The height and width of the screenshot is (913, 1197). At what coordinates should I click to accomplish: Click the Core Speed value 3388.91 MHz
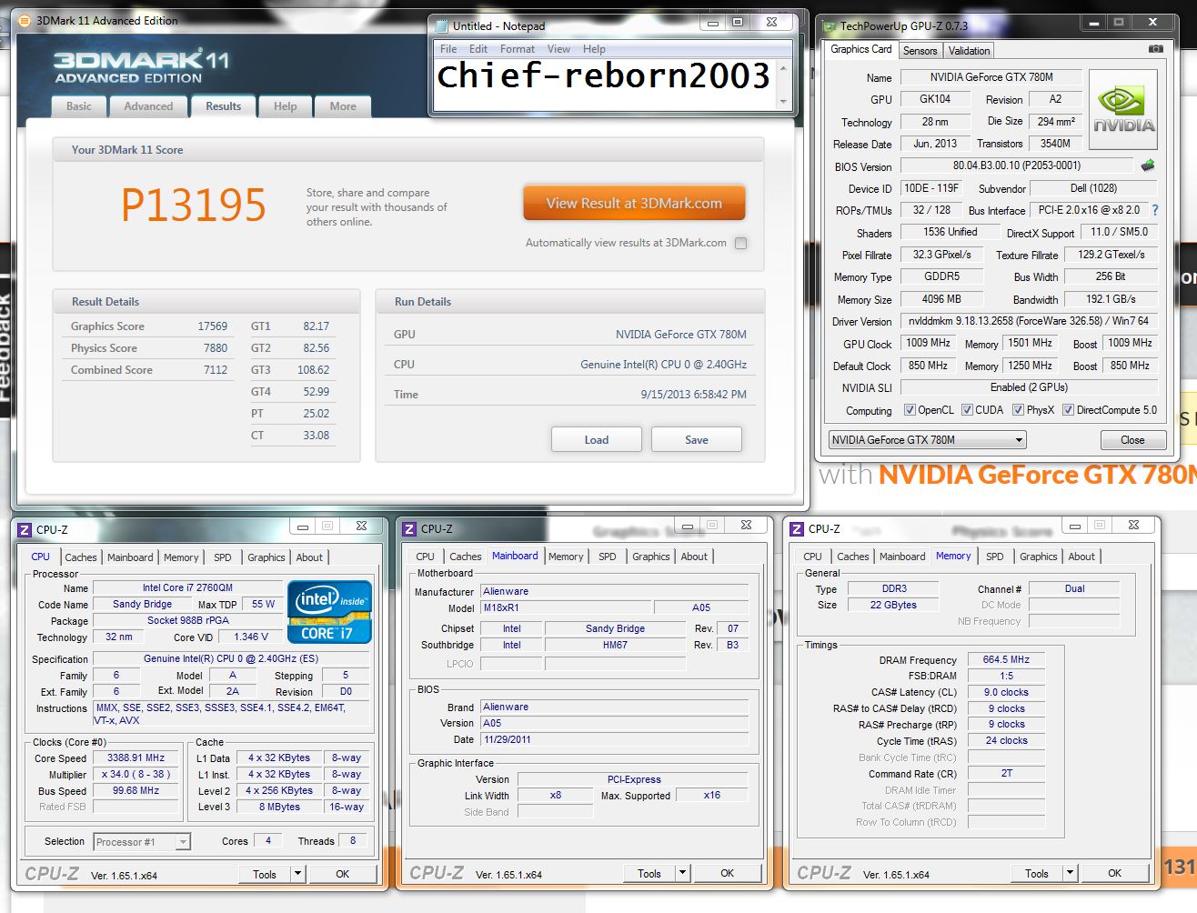(x=136, y=757)
